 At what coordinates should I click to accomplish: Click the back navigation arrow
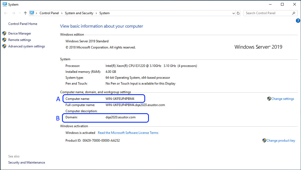pyautogui.click(x=6, y=13)
